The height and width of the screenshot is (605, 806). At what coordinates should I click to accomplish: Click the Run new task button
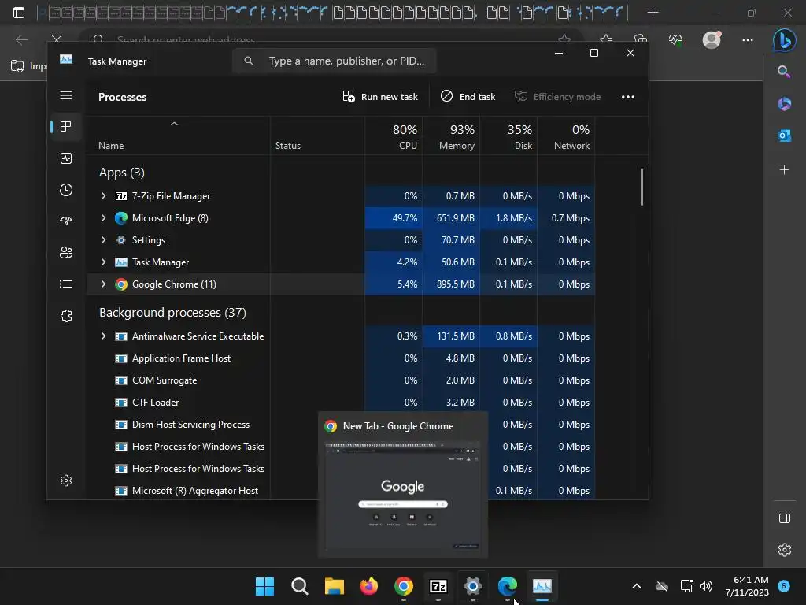(x=380, y=97)
